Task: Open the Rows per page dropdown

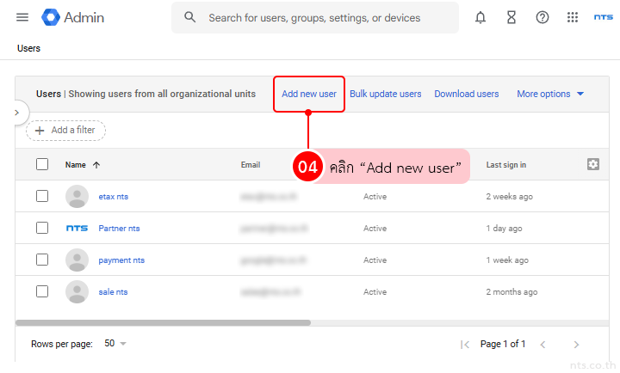Action: point(115,344)
